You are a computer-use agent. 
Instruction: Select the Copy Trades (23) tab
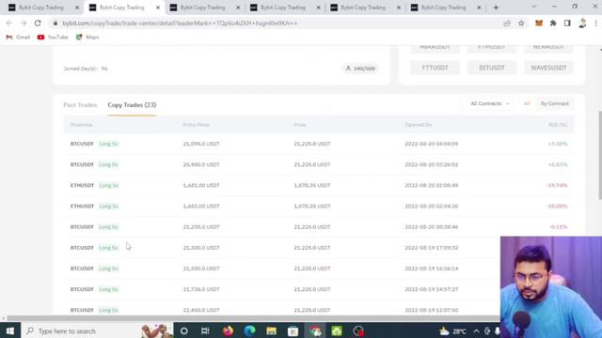coord(132,105)
